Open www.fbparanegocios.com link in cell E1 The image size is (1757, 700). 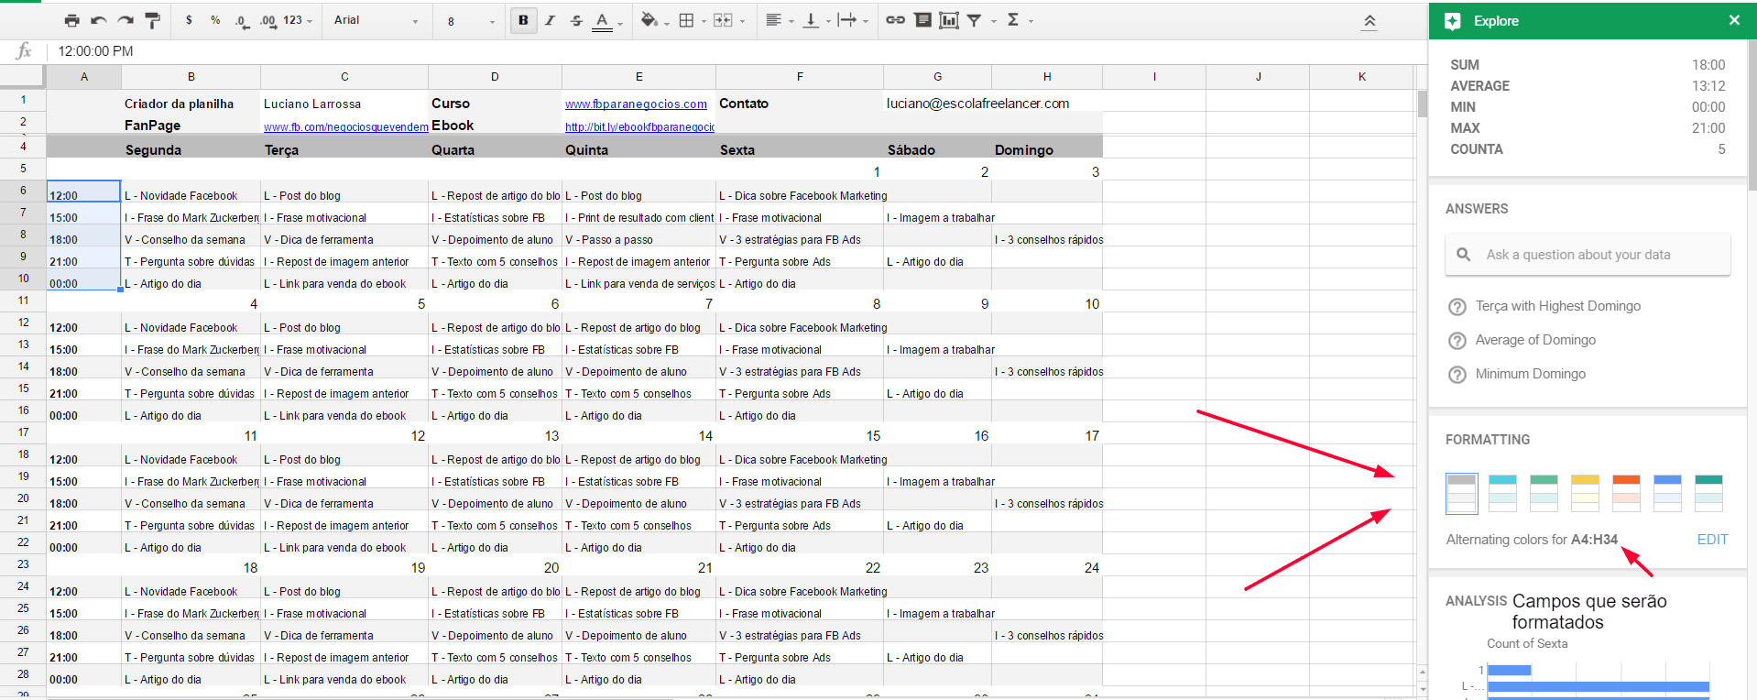(x=636, y=104)
